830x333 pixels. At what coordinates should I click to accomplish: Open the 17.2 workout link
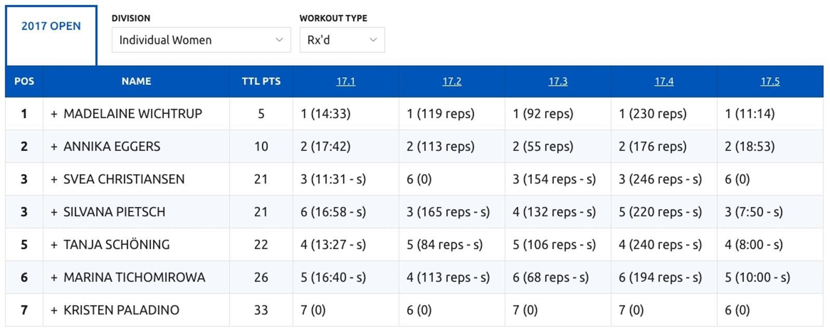pos(452,81)
